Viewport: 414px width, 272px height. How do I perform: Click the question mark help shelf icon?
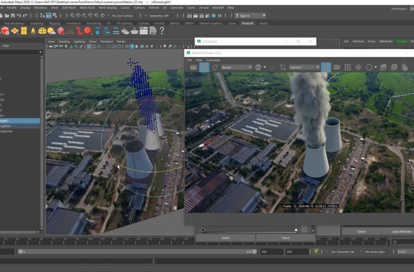point(162,31)
